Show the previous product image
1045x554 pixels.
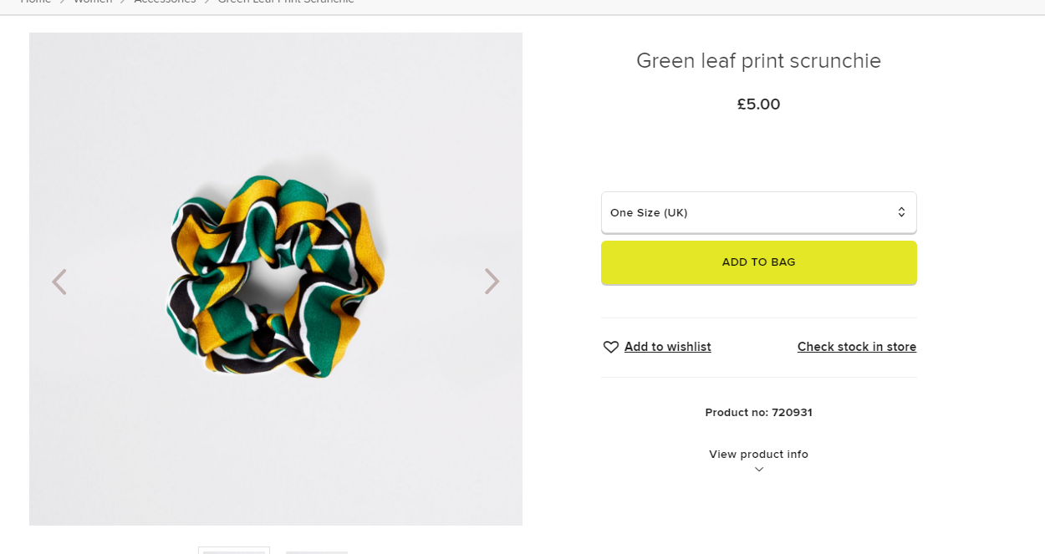point(59,282)
